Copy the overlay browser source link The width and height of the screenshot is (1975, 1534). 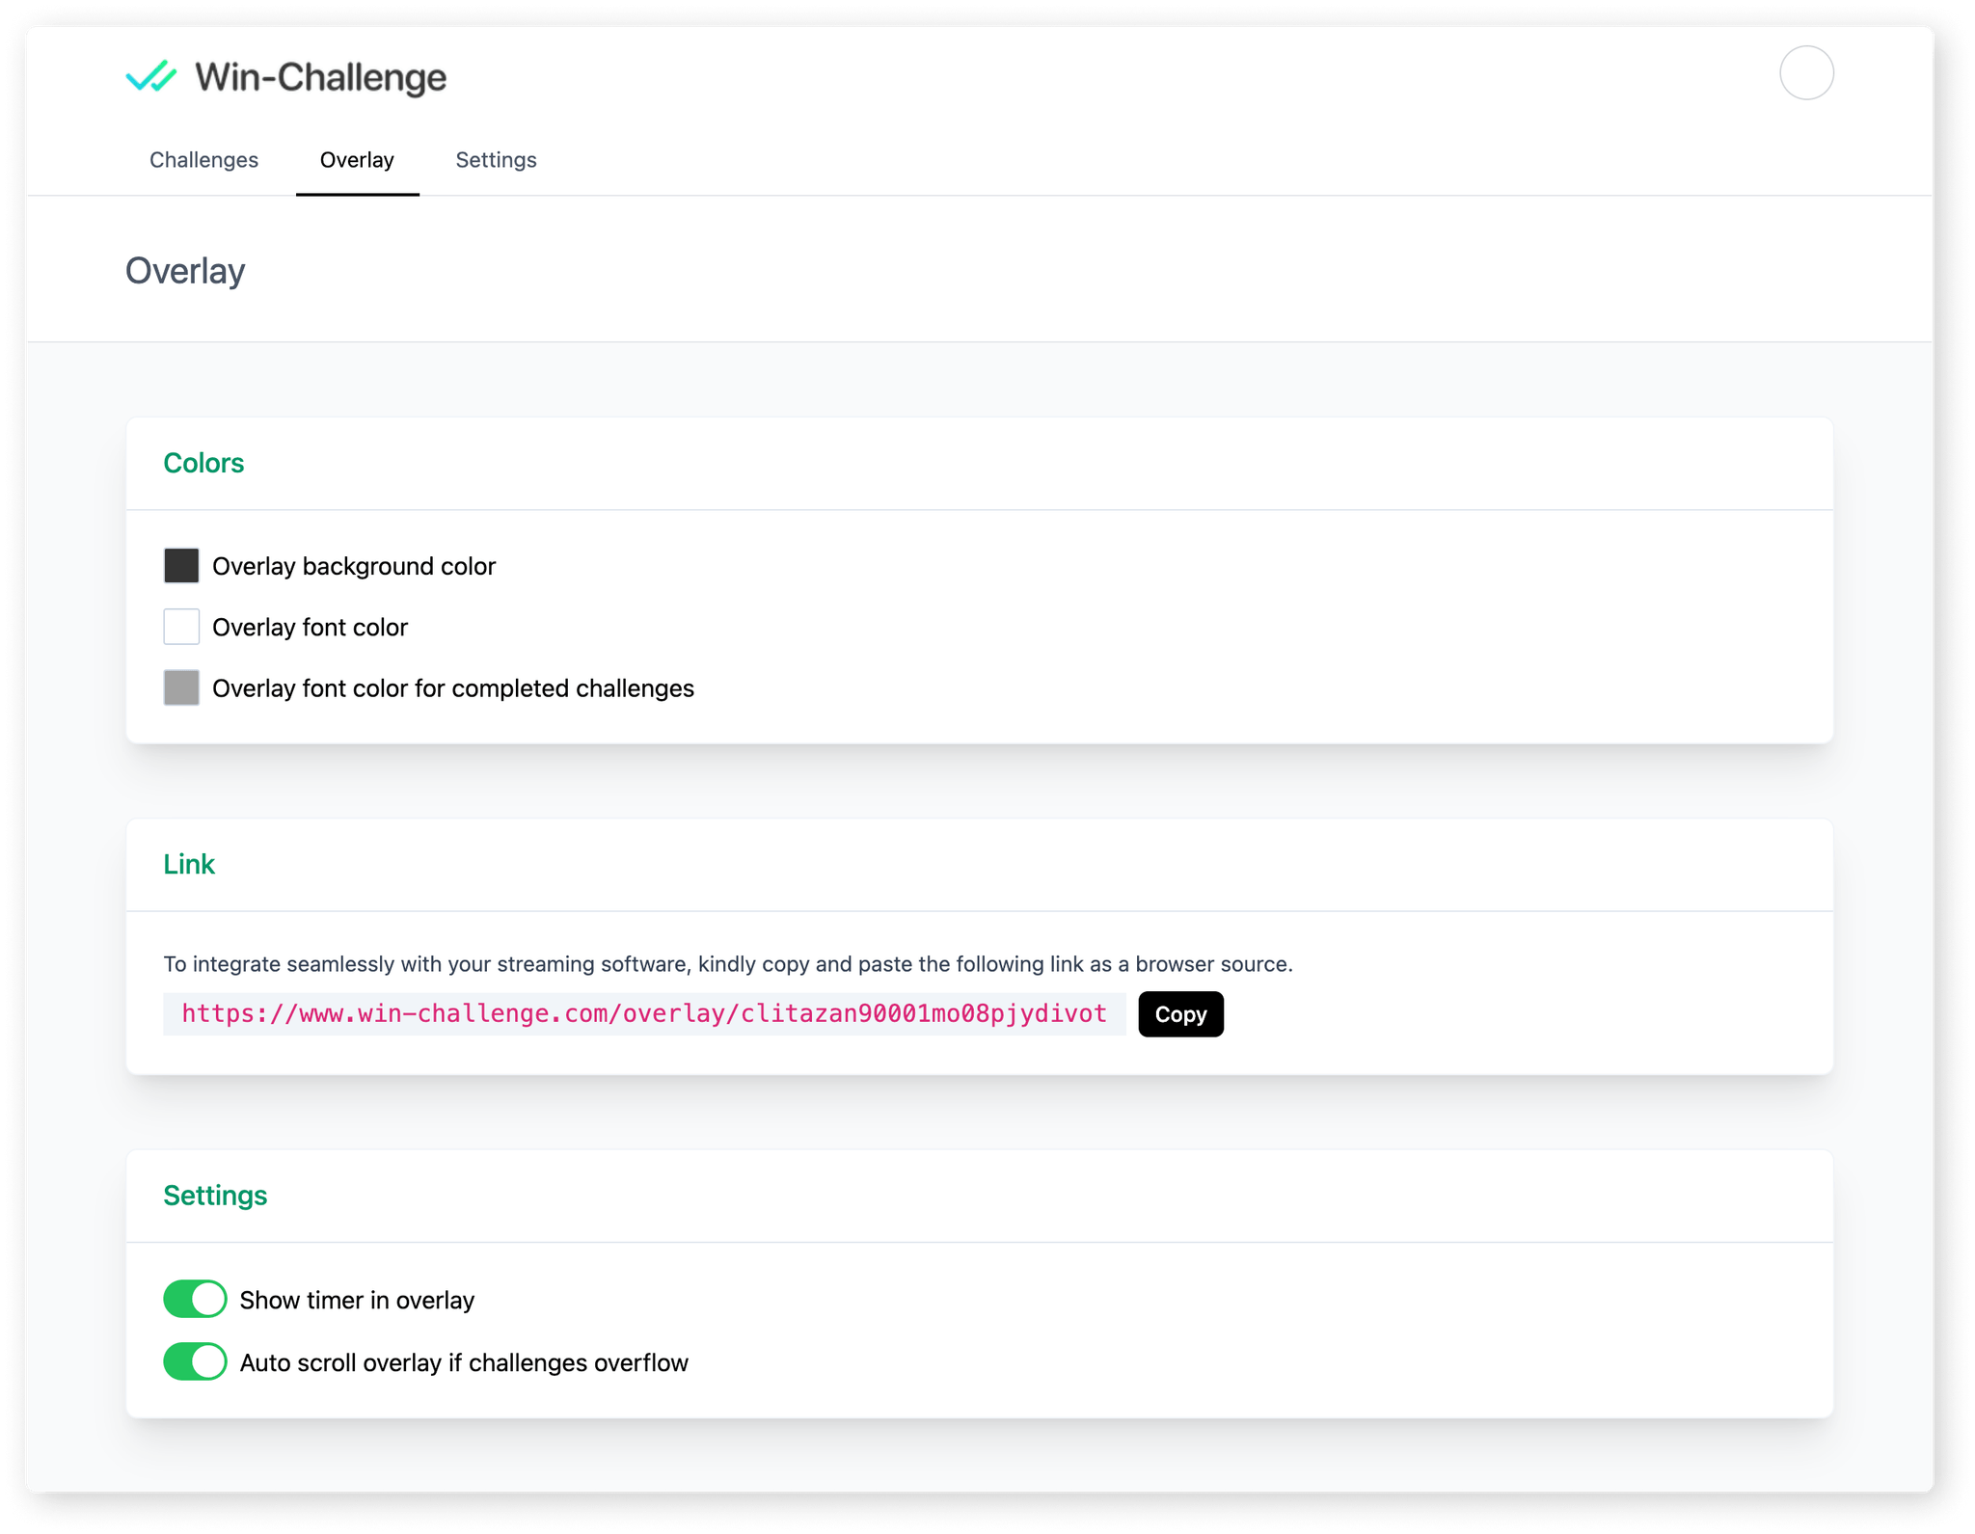[1179, 1013]
